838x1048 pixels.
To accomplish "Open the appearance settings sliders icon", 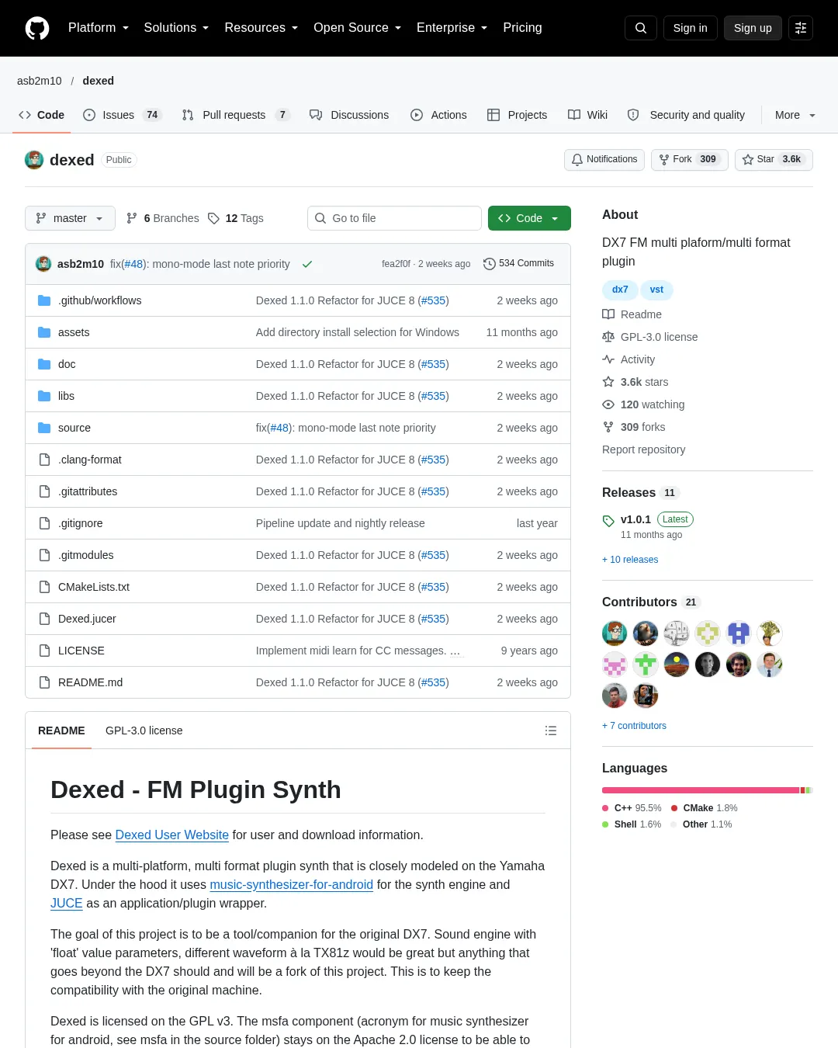I will (801, 28).
